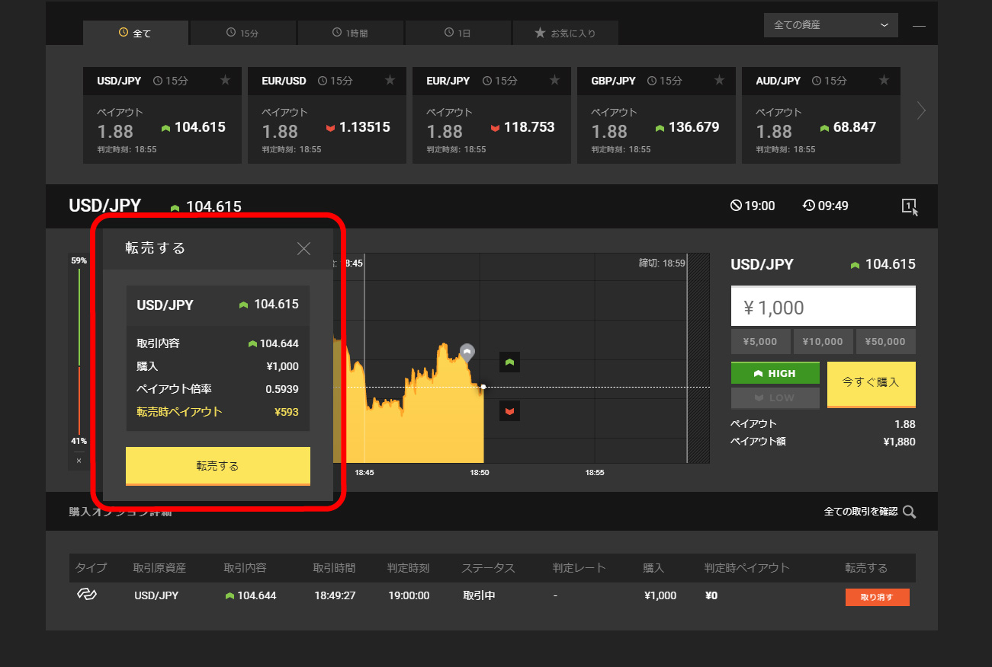Switch to the 15分 tab
The height and width of the screenshot is (667, 992).
coord(243,33)
